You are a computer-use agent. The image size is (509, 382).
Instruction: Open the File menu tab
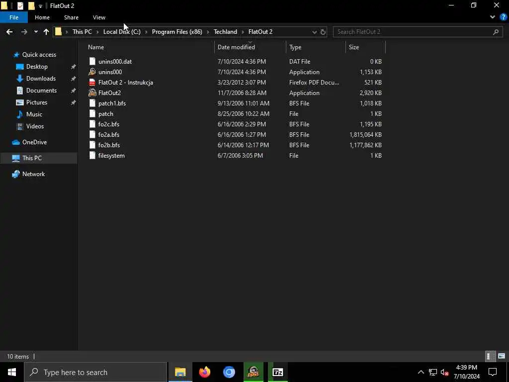[x=14, y=17]
